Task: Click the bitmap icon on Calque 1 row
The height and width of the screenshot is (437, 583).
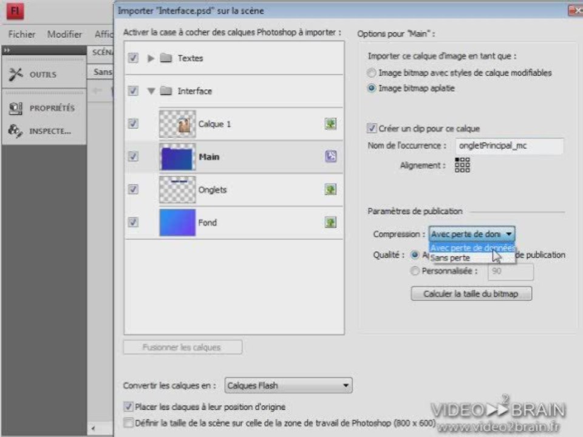Action: coord(330,124)
